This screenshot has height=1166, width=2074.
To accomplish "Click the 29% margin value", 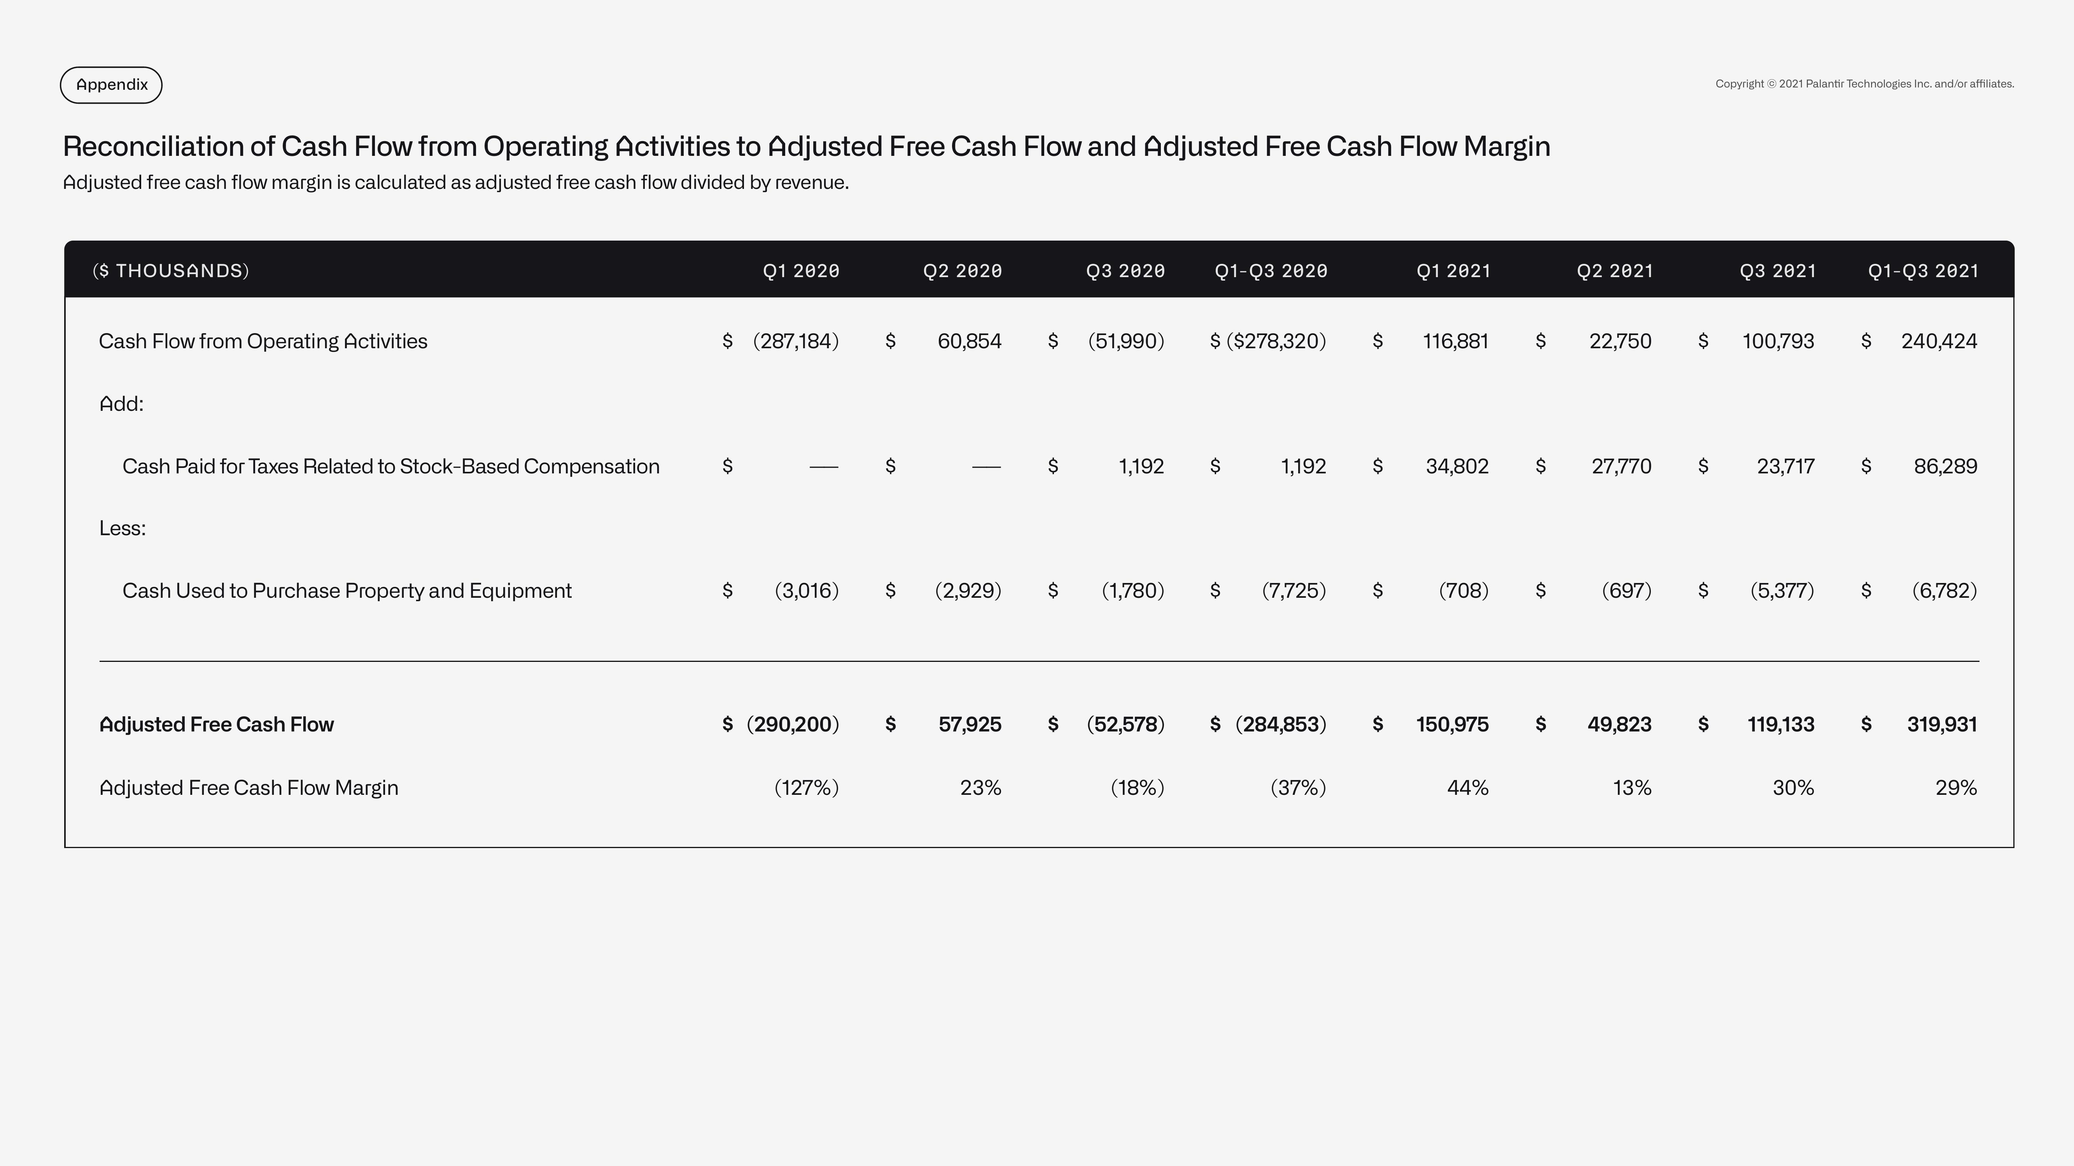I will pyautogui.click(x=1957, y=788).
